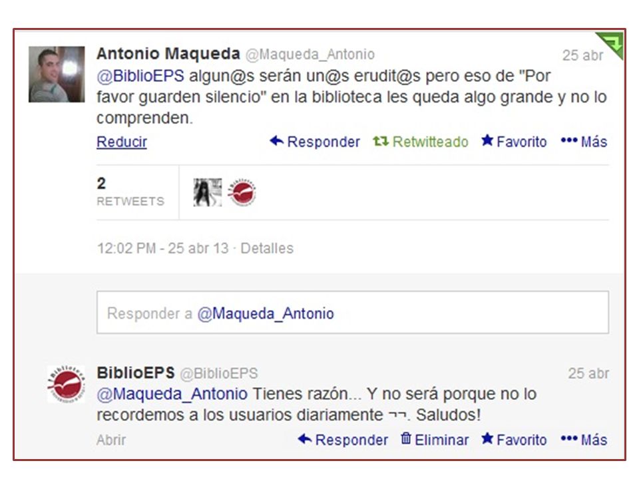This screenshot has width=639, height=479.
Task: Open the @BiblioEPS mention link in Antonio's tweet
Action: (140, 76)
